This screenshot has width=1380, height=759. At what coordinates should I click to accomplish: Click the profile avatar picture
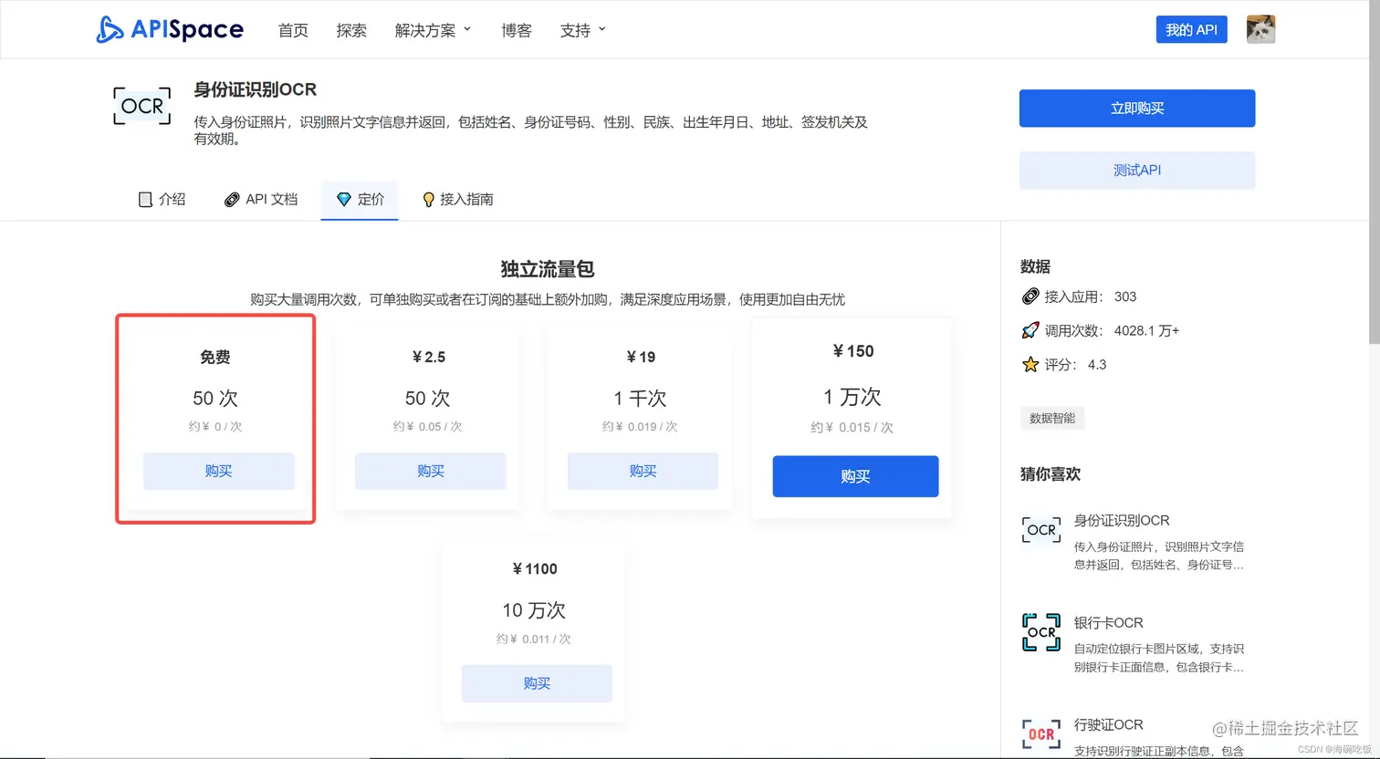1260,28
